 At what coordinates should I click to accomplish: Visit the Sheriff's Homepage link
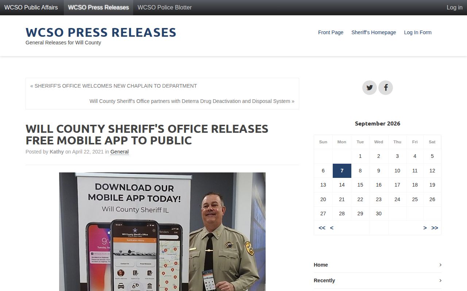374,32
